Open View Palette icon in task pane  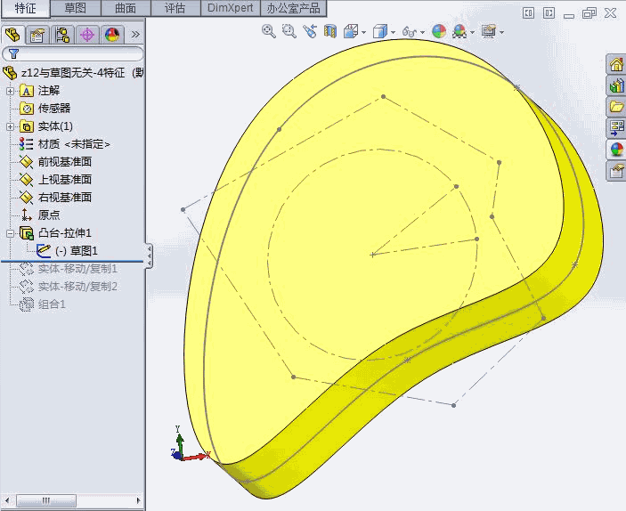616,128
